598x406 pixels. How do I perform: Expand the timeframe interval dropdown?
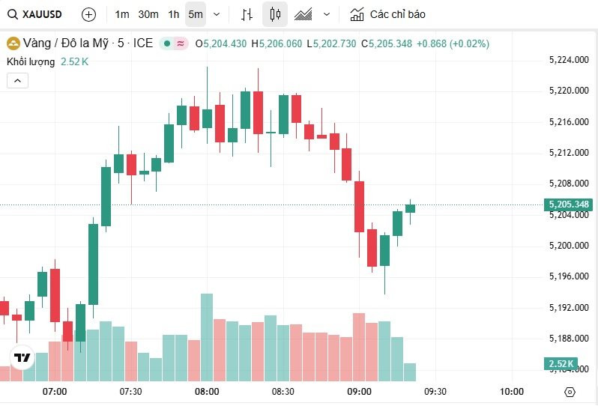217,14
